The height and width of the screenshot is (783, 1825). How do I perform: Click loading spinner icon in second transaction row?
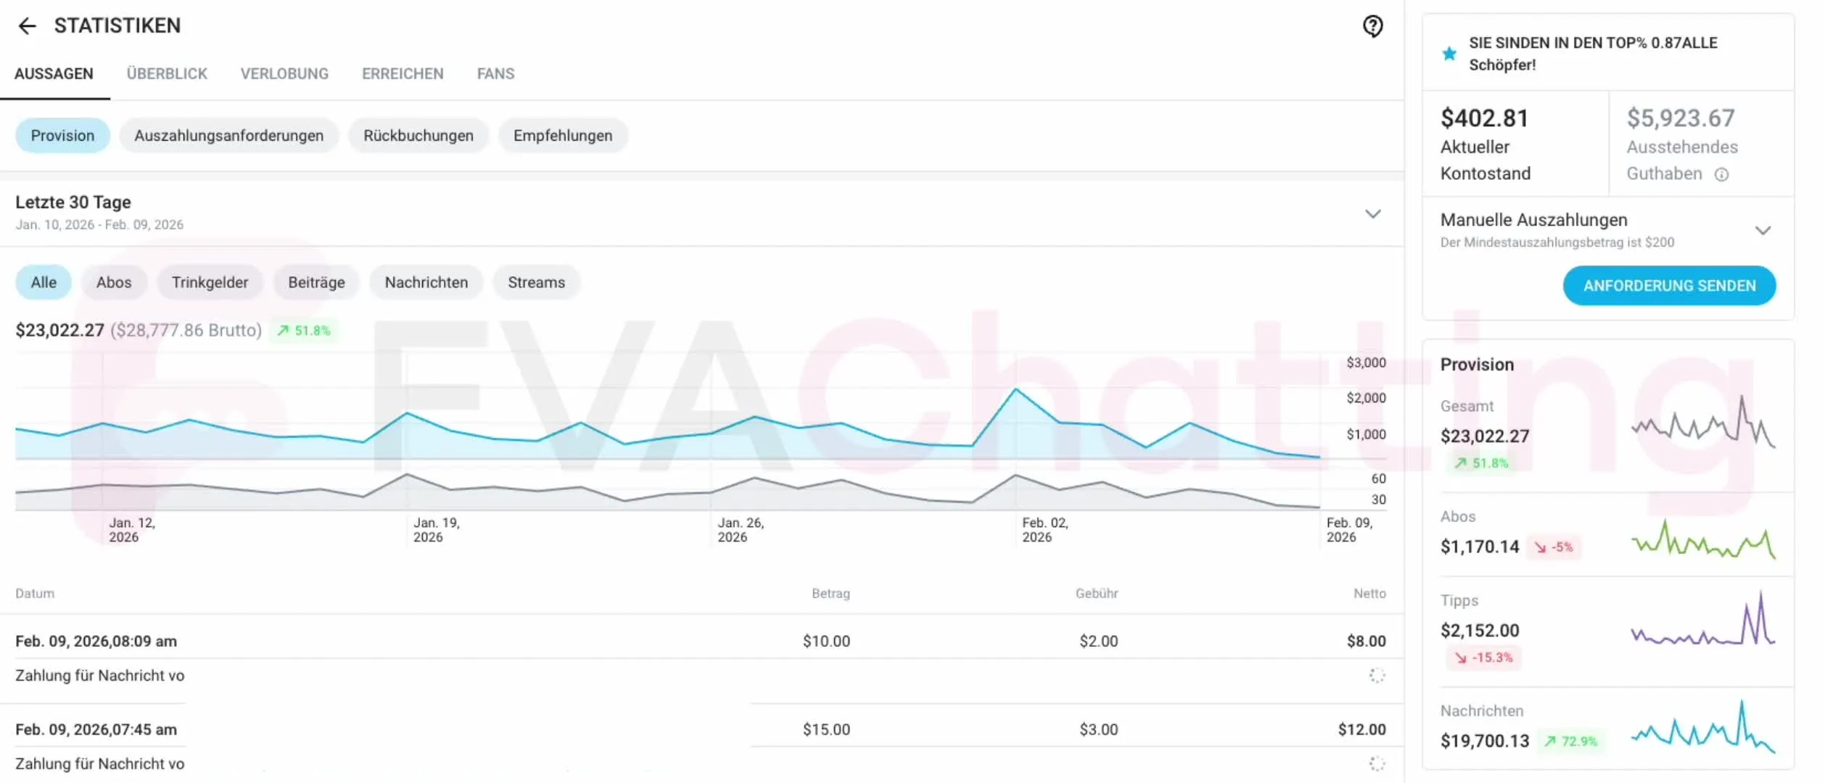(1377, 763)
